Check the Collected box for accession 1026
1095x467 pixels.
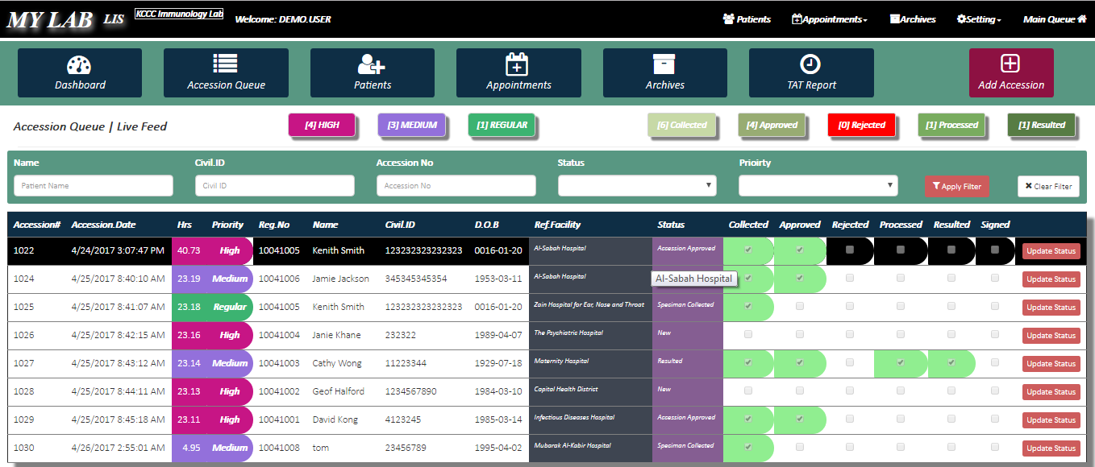pos(748,334)
